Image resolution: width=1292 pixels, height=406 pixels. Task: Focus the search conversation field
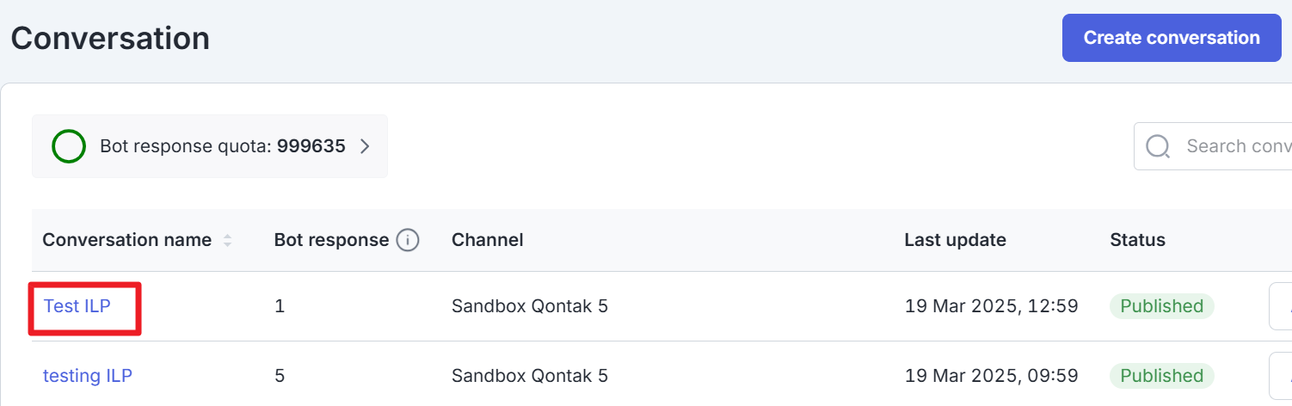tap(1214, 146)
